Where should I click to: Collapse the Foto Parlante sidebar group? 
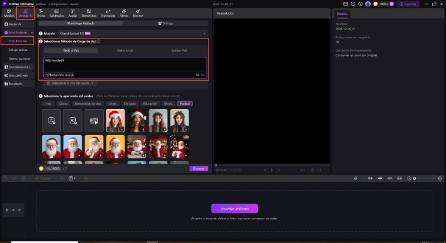(x=32, y=33)
